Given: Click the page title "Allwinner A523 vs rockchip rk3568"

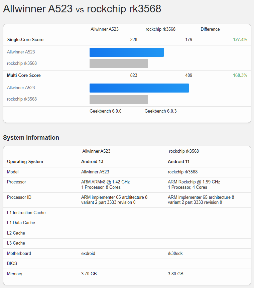Looking at the screenshot, I should pyautogui.click(x=82, y=9).
